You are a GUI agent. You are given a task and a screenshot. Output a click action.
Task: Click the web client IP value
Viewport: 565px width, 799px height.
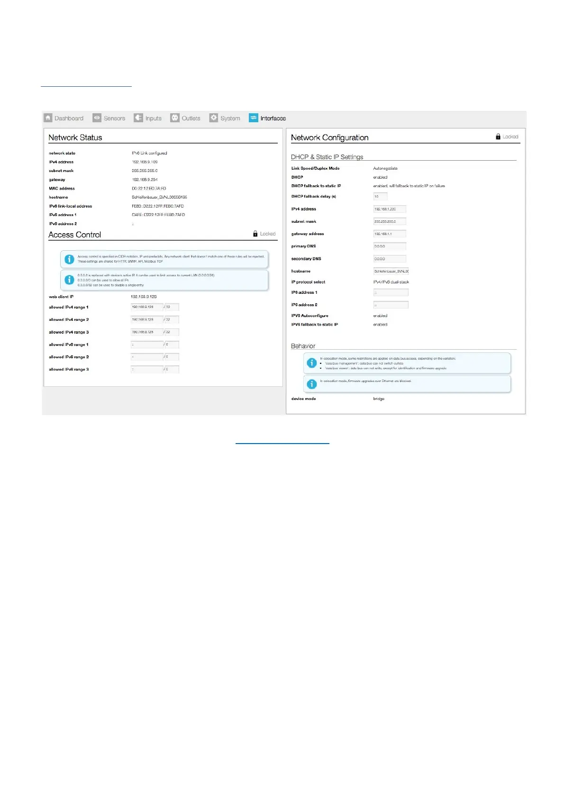coord(144,297)
